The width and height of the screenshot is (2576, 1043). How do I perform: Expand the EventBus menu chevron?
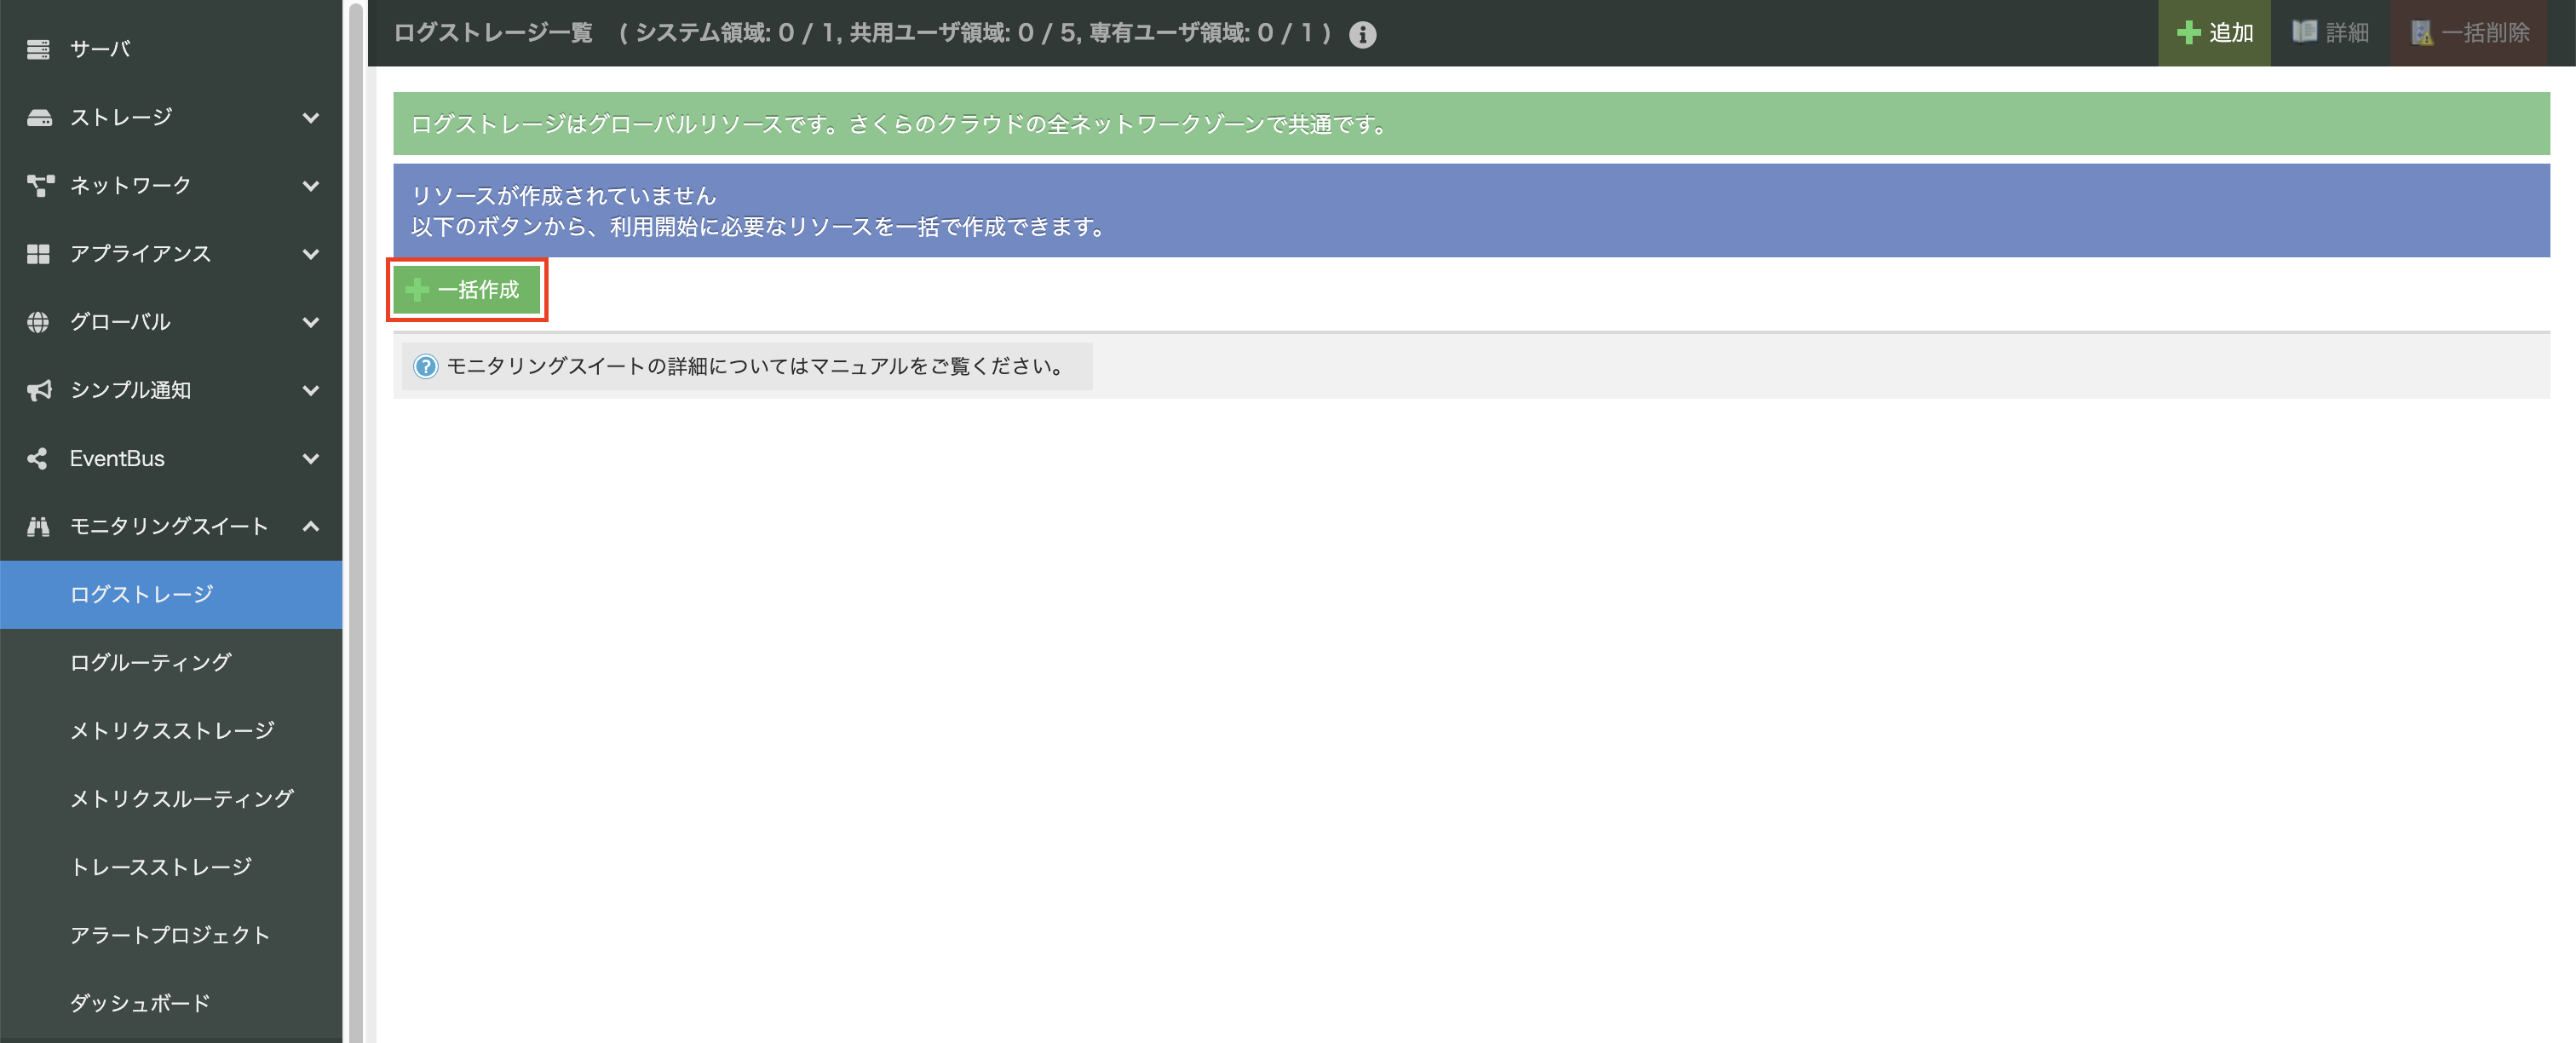311,458
